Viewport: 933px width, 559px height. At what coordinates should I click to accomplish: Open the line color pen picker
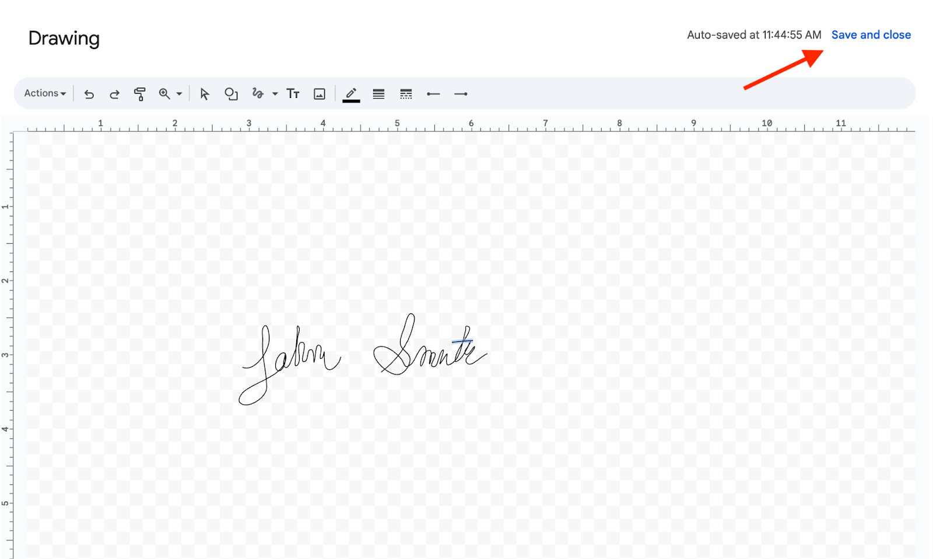pyautogui.click(x=351, y=94)
